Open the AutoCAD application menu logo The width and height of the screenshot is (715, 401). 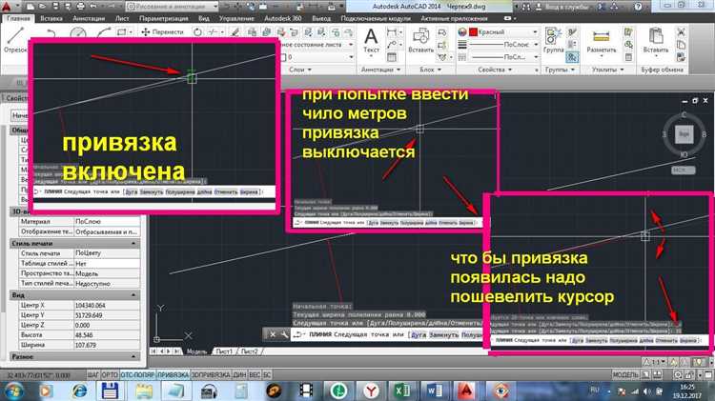click(x=7, y=7)
